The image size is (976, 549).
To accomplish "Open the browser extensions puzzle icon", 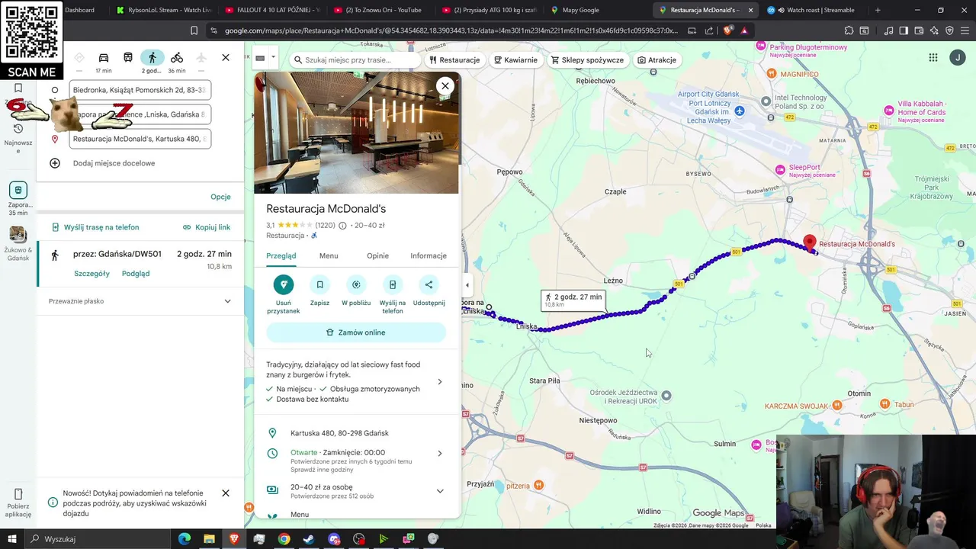I will click(x=849, y=30).
